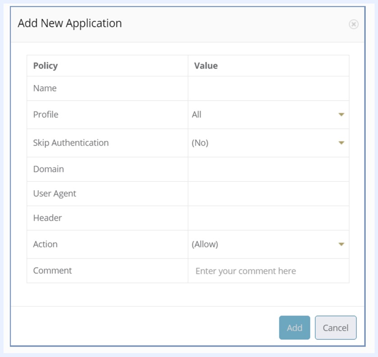Click the Policy column header

coord(46,66)
